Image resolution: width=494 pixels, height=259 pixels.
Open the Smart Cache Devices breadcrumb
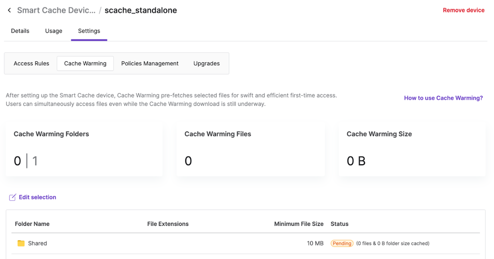click(x=56, y=10)
